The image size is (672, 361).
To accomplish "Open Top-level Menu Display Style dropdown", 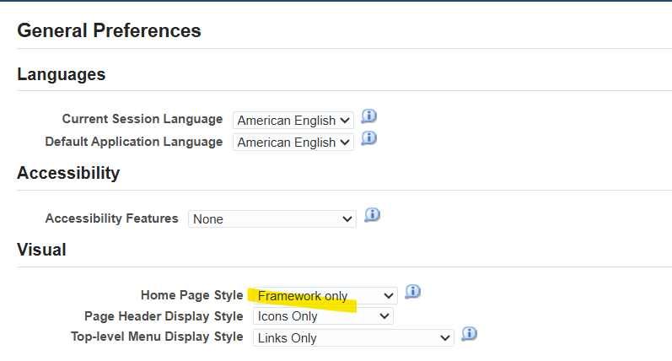I will (353, 338).
